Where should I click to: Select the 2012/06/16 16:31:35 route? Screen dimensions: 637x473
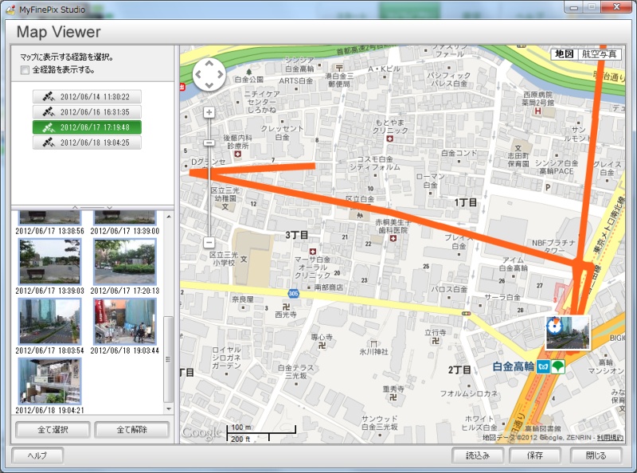(85, 112)
